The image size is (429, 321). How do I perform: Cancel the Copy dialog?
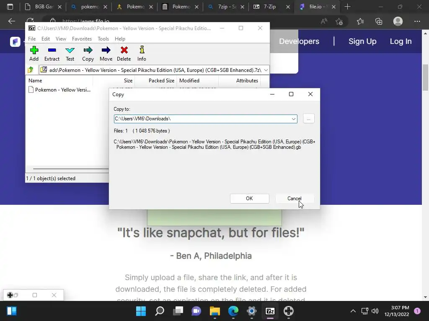(x=295, y=199)
